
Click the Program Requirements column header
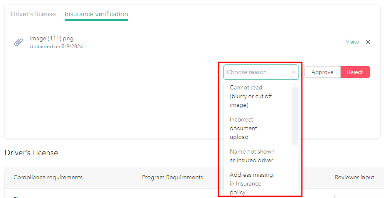[x=173, y=177]
